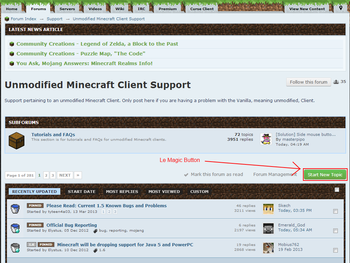Sort topics by Most Replies
This screenshot has height=263, width=350.
point(122,192)
